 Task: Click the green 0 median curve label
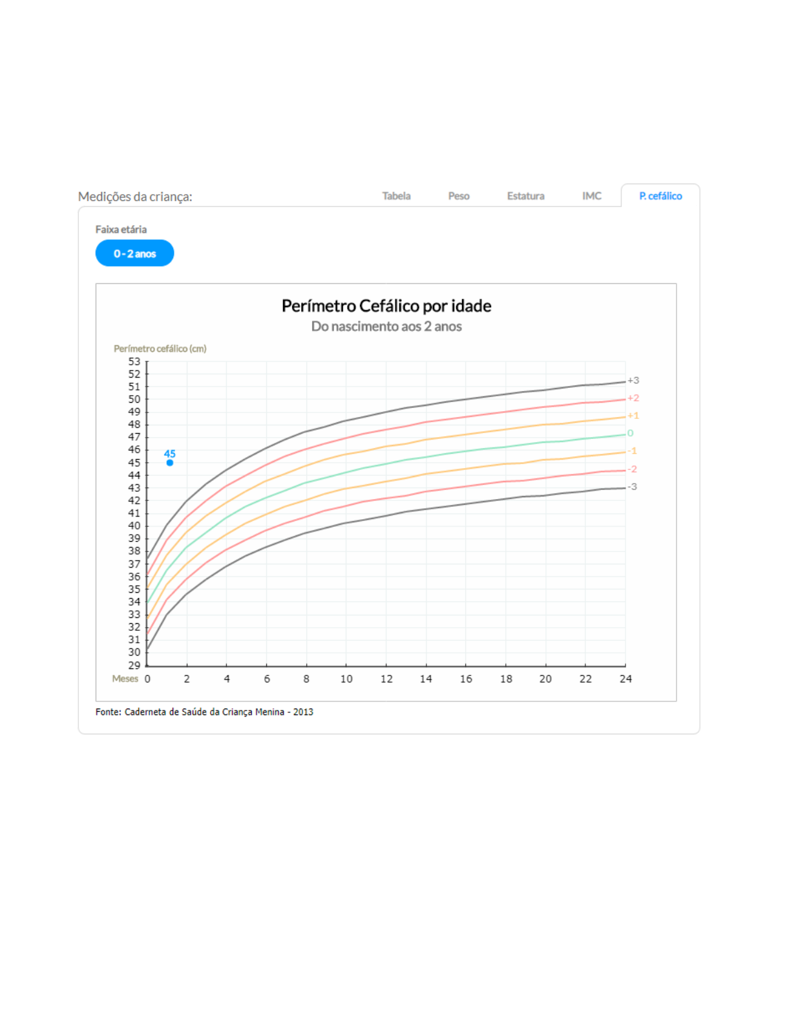631,433
